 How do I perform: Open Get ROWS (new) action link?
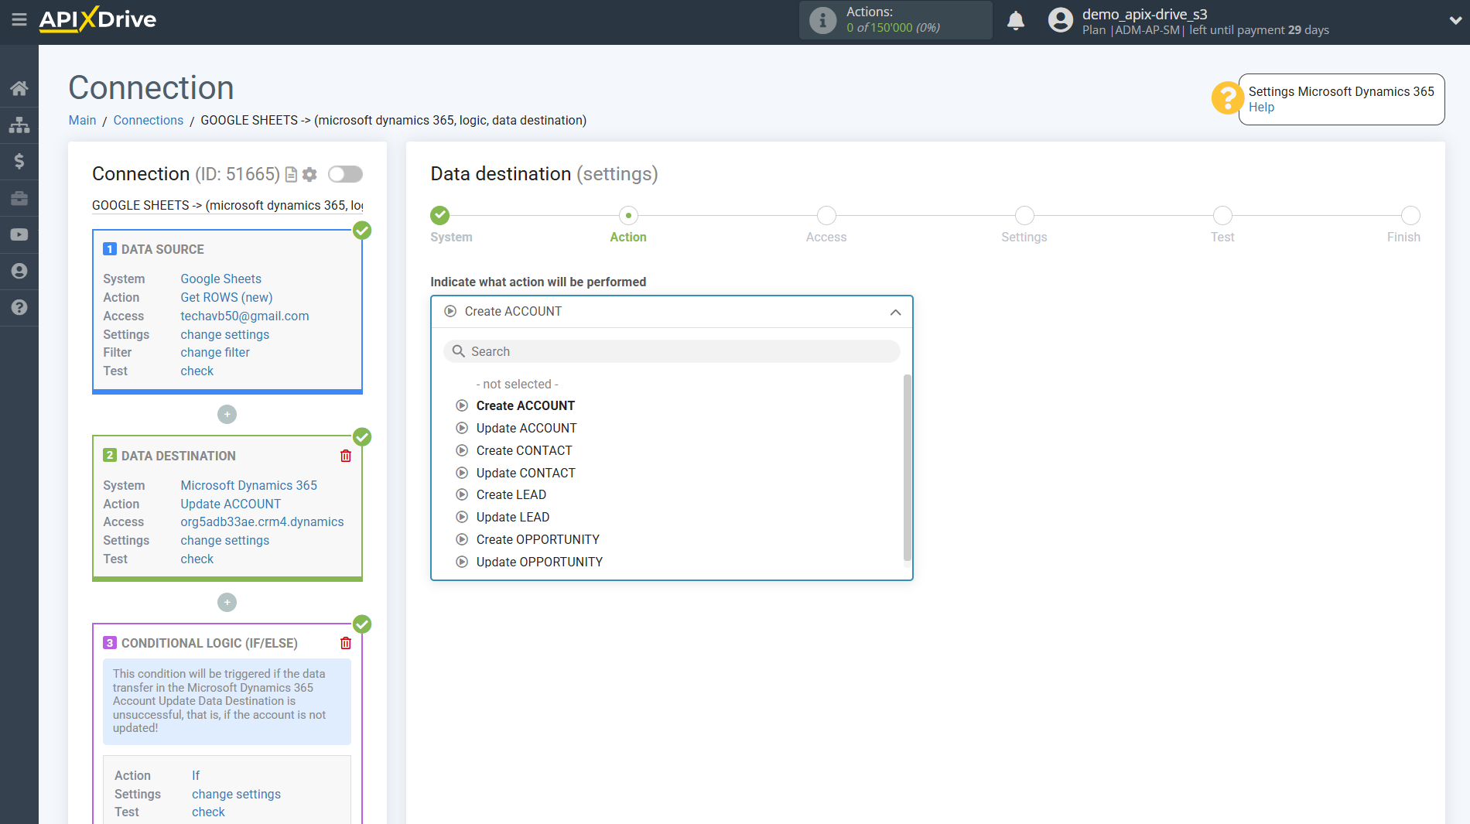(226, 297)
